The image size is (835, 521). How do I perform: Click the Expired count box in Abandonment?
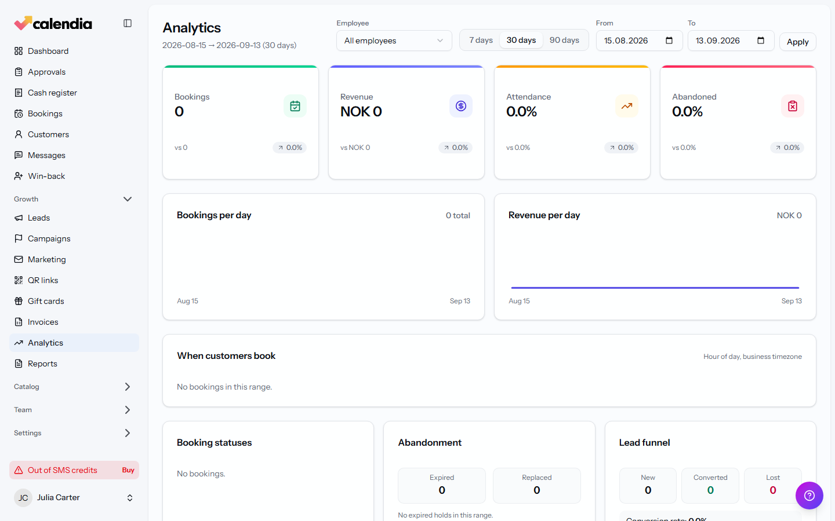(442, 486)
